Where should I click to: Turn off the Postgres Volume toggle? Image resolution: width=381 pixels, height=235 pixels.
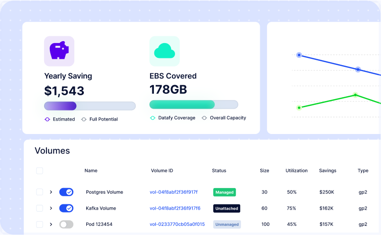click(66, 192)
